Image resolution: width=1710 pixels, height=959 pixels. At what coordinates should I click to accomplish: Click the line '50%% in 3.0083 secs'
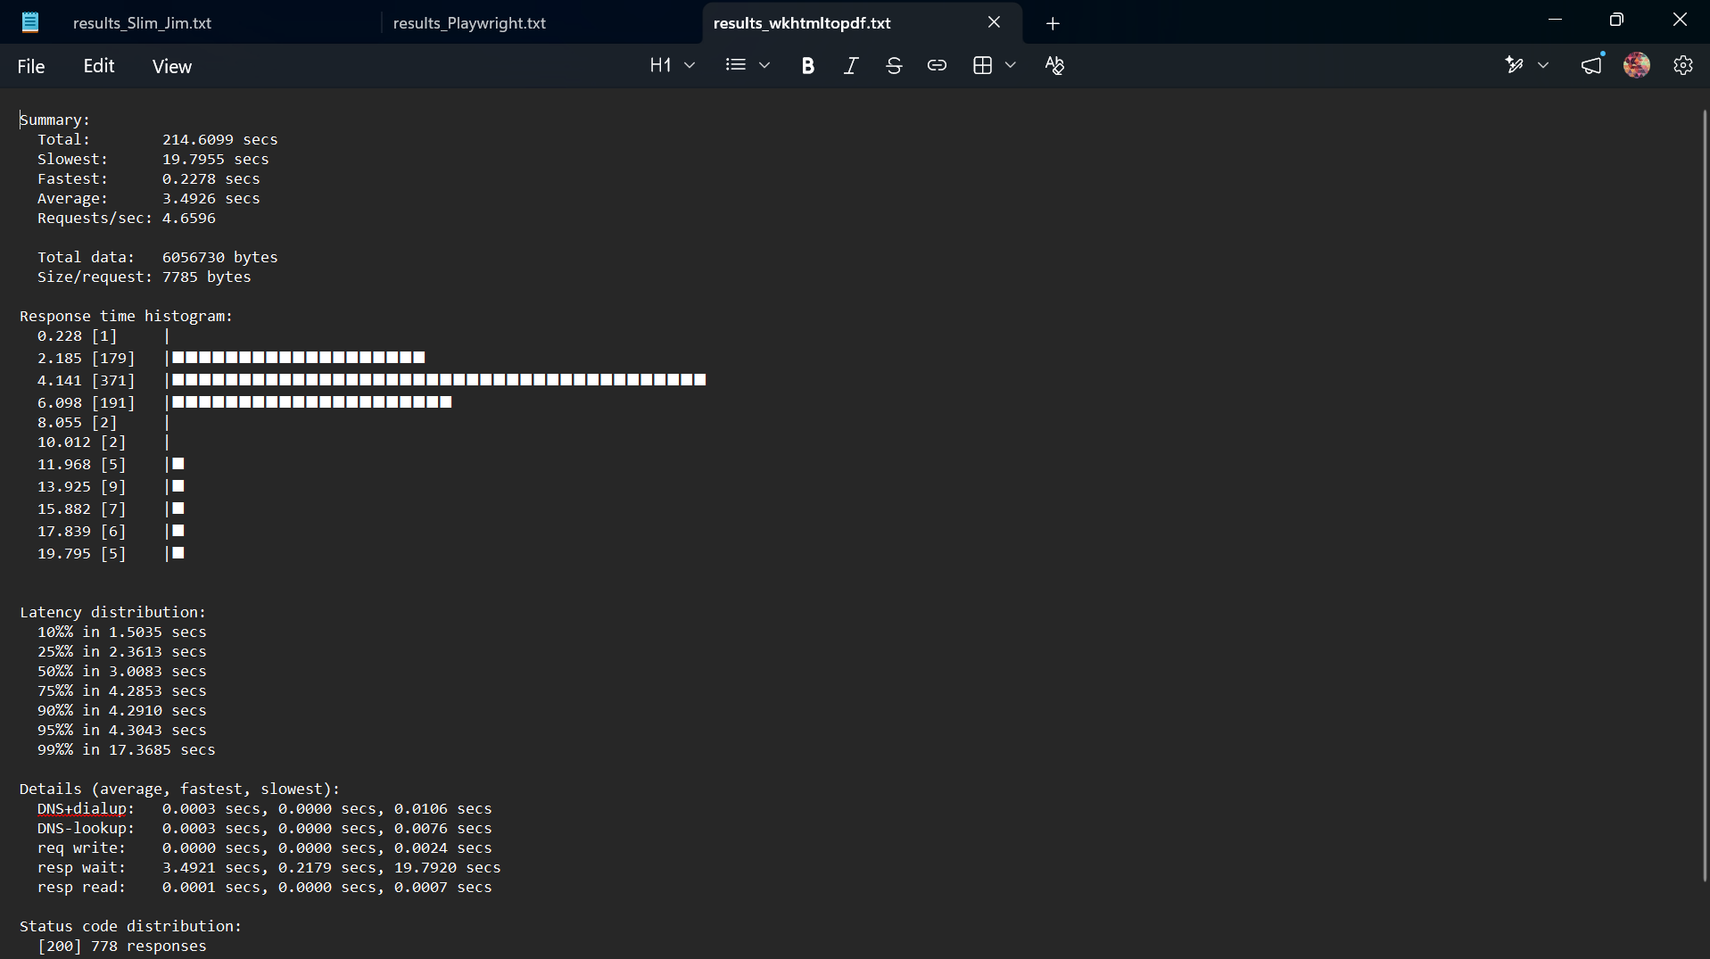coord(121,671)
